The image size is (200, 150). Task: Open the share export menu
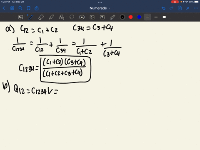37,8
